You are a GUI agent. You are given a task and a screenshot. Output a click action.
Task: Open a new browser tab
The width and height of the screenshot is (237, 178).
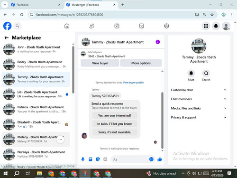122,5
